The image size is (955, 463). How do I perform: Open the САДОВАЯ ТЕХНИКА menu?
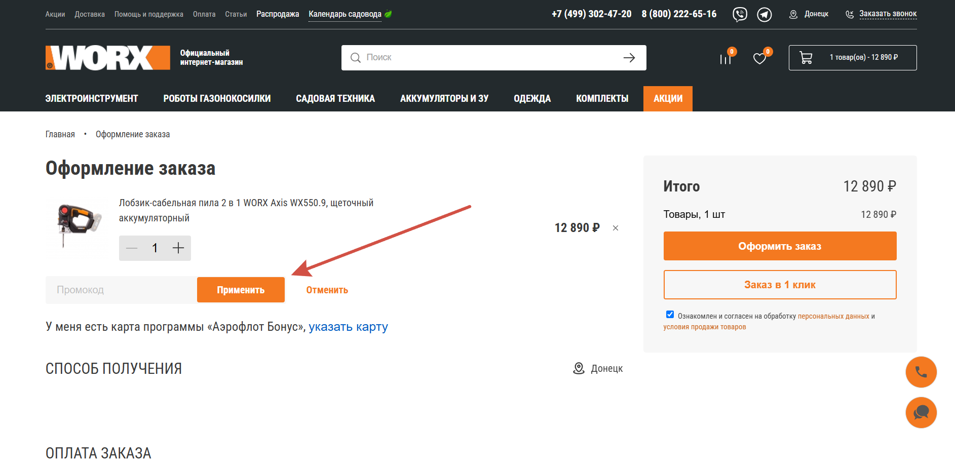335,99
